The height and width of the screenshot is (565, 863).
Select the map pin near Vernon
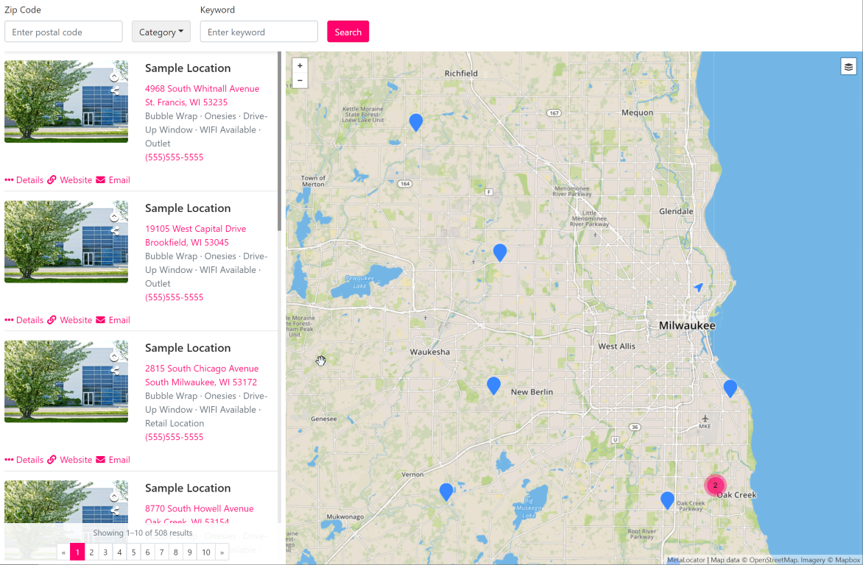click(x=446, y=491)
